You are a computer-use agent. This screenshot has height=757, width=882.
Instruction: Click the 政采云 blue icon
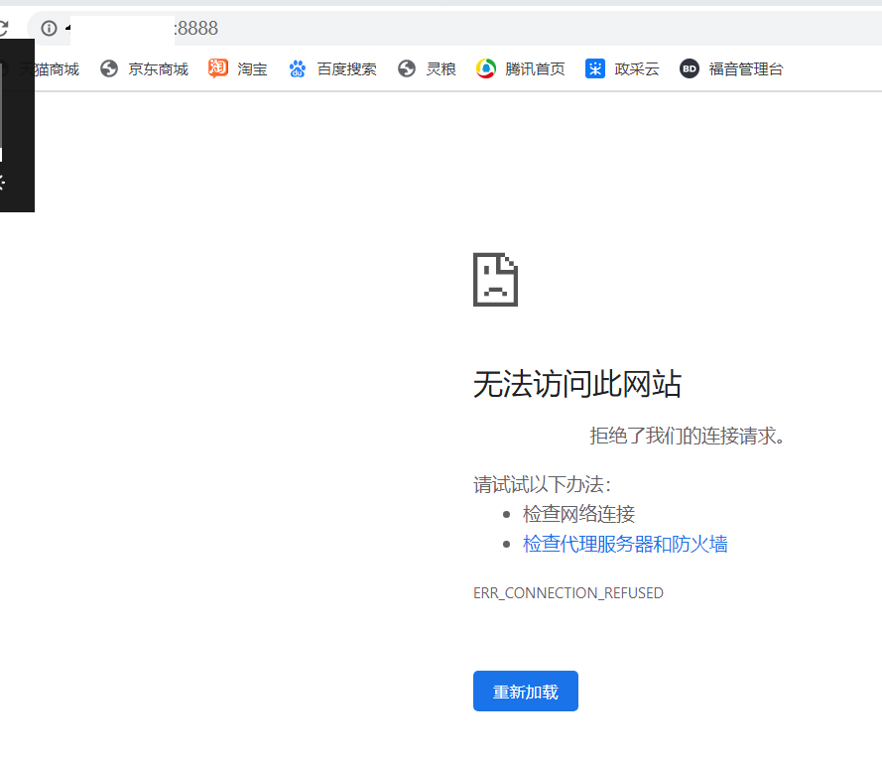click(595, 69)
